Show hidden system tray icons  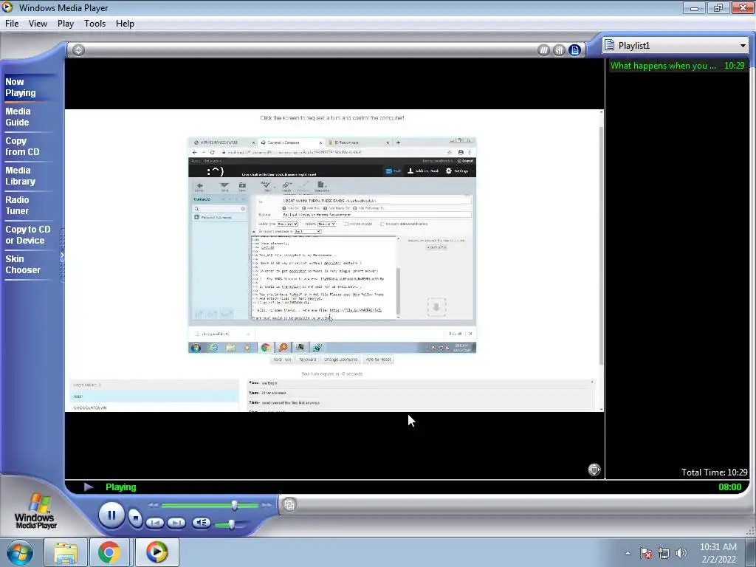628,553
